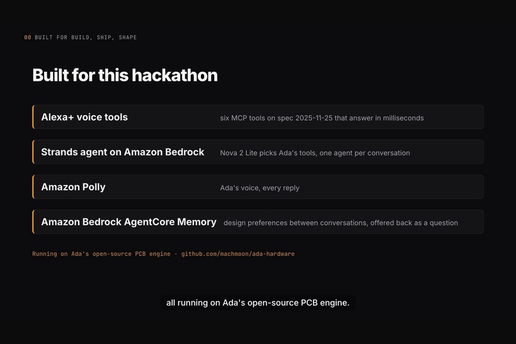Viewport: 516px width, 344px height.
Task: Select the 'Amazon Polly' card title
Action: pyautogui.click(x=74, y=187)
